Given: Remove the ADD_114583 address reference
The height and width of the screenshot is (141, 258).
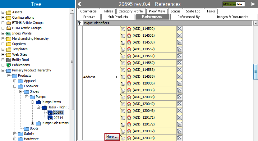Looking at the screenshot, I should (180, 70).
